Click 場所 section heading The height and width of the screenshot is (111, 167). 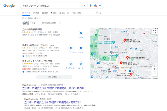coord(26,23)
